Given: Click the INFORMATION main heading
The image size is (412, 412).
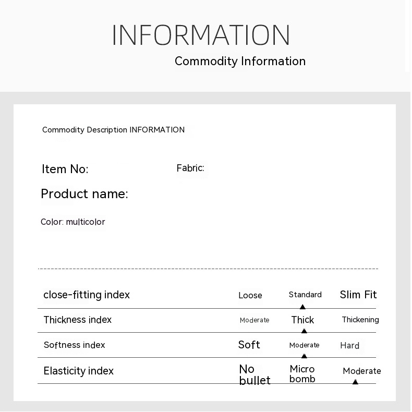Looking at the screenshot, I should pos(201,35).
